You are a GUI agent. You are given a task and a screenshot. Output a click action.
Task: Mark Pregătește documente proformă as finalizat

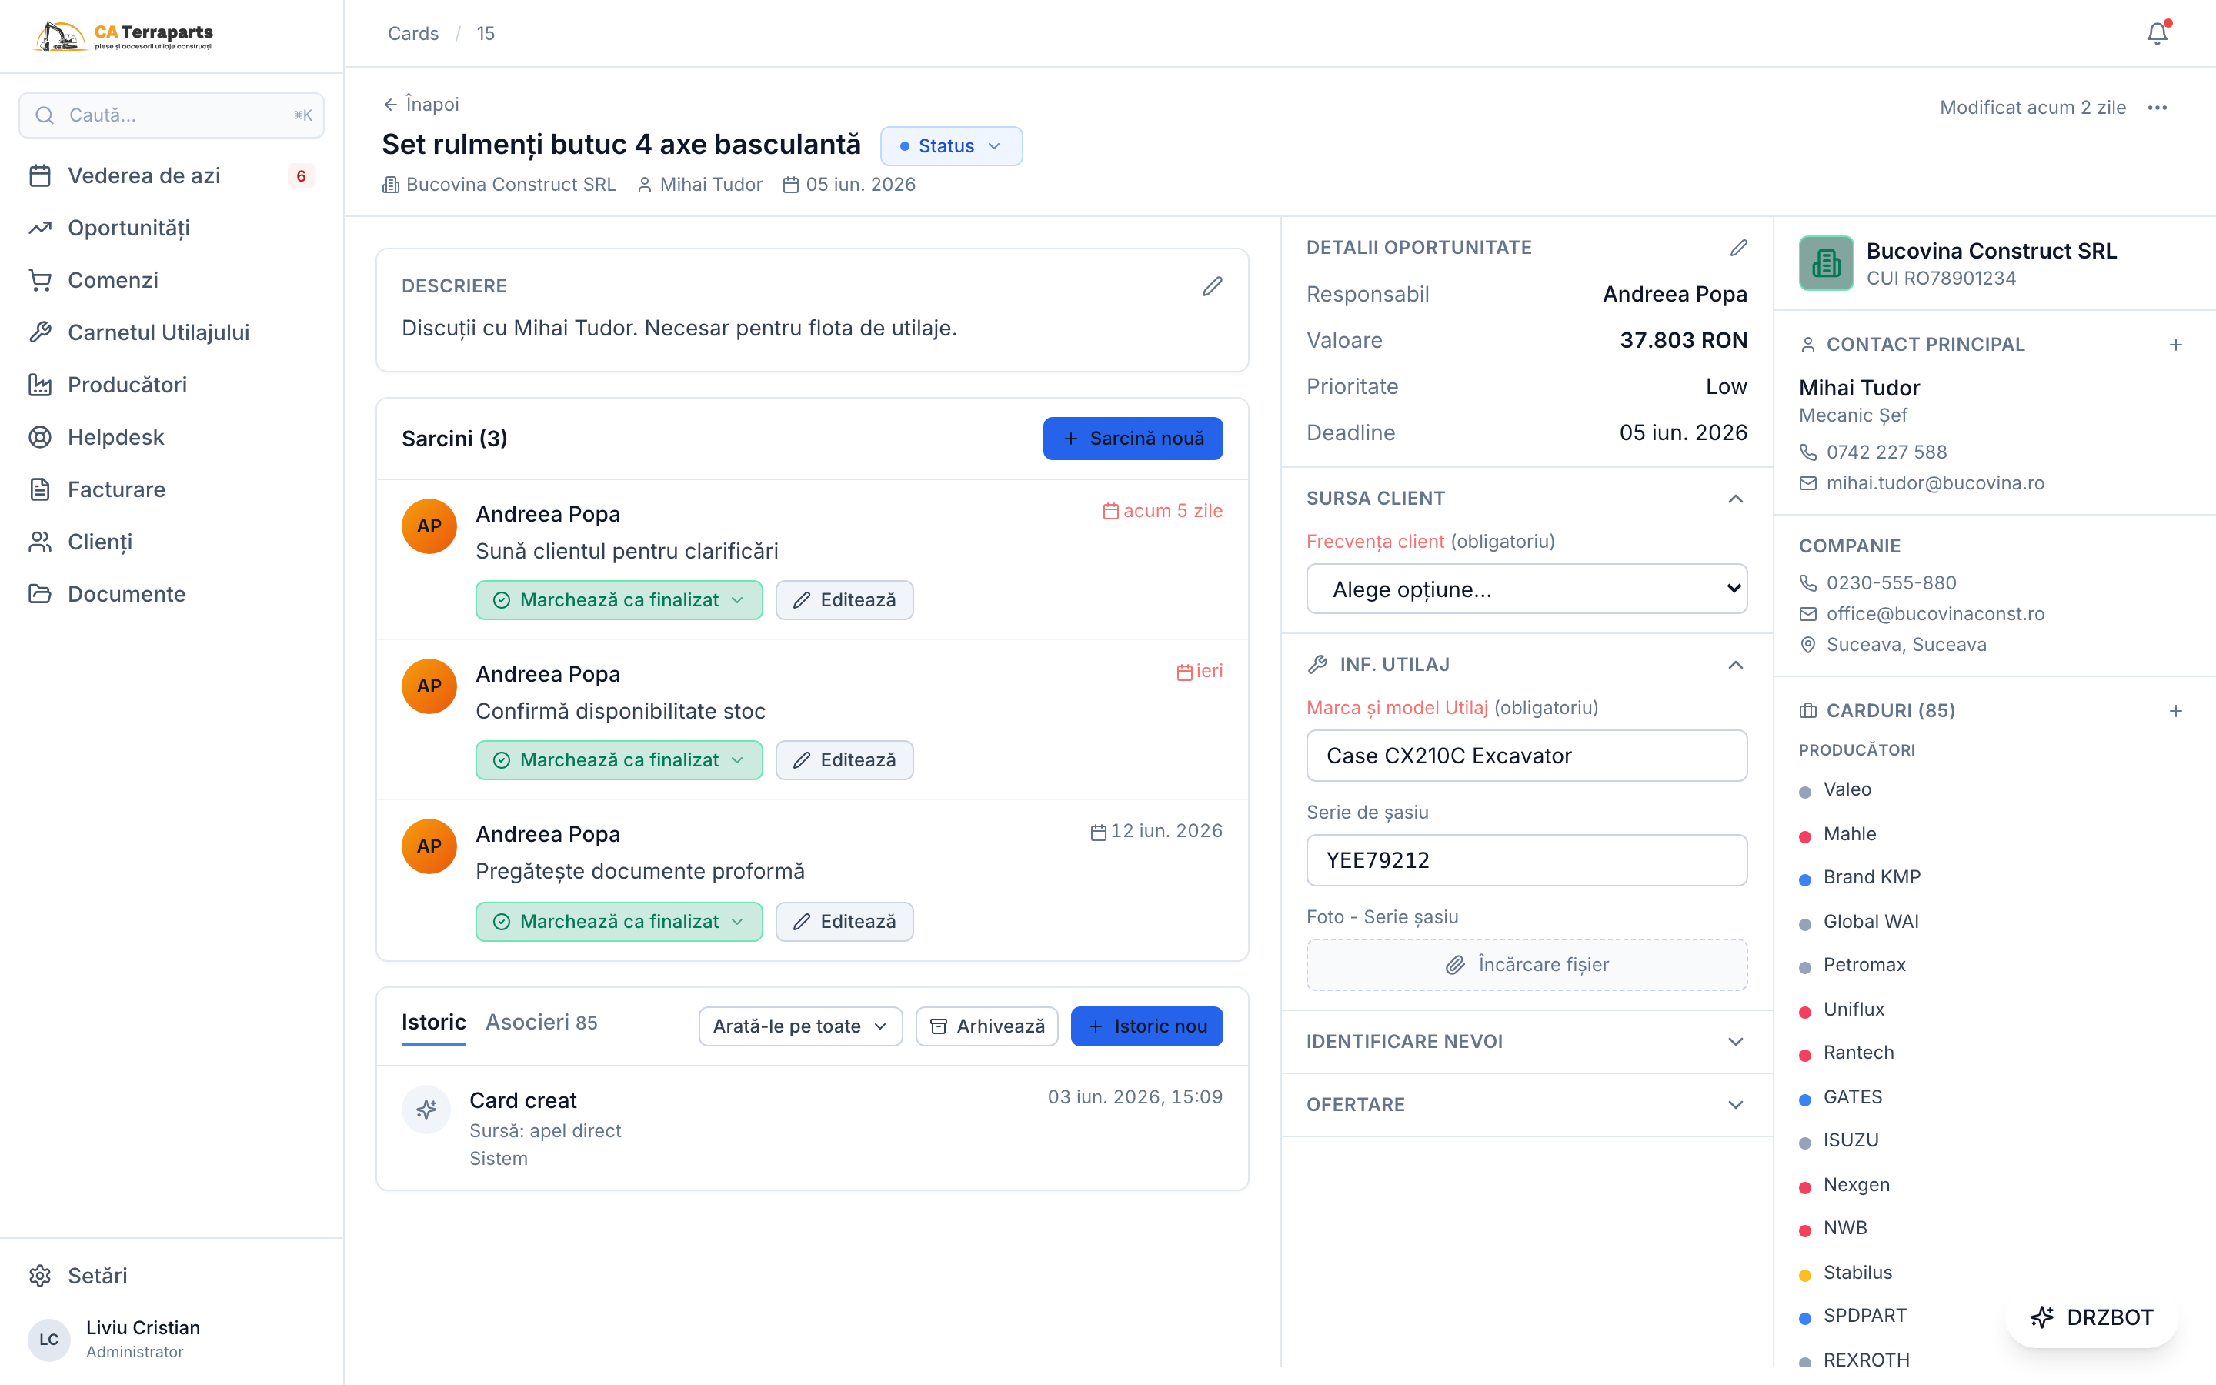[x=618, y=922]
